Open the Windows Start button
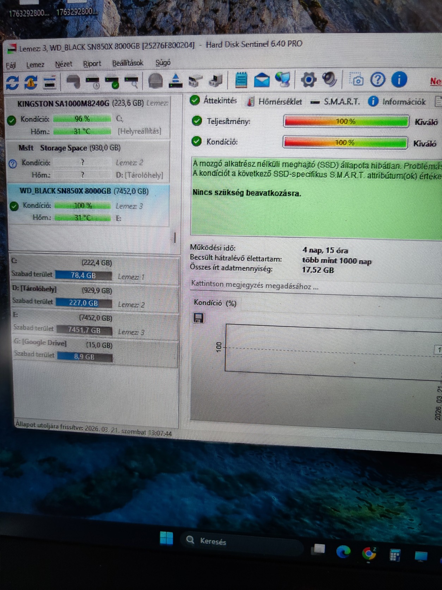The image size is (442, 590). (166, 538)
